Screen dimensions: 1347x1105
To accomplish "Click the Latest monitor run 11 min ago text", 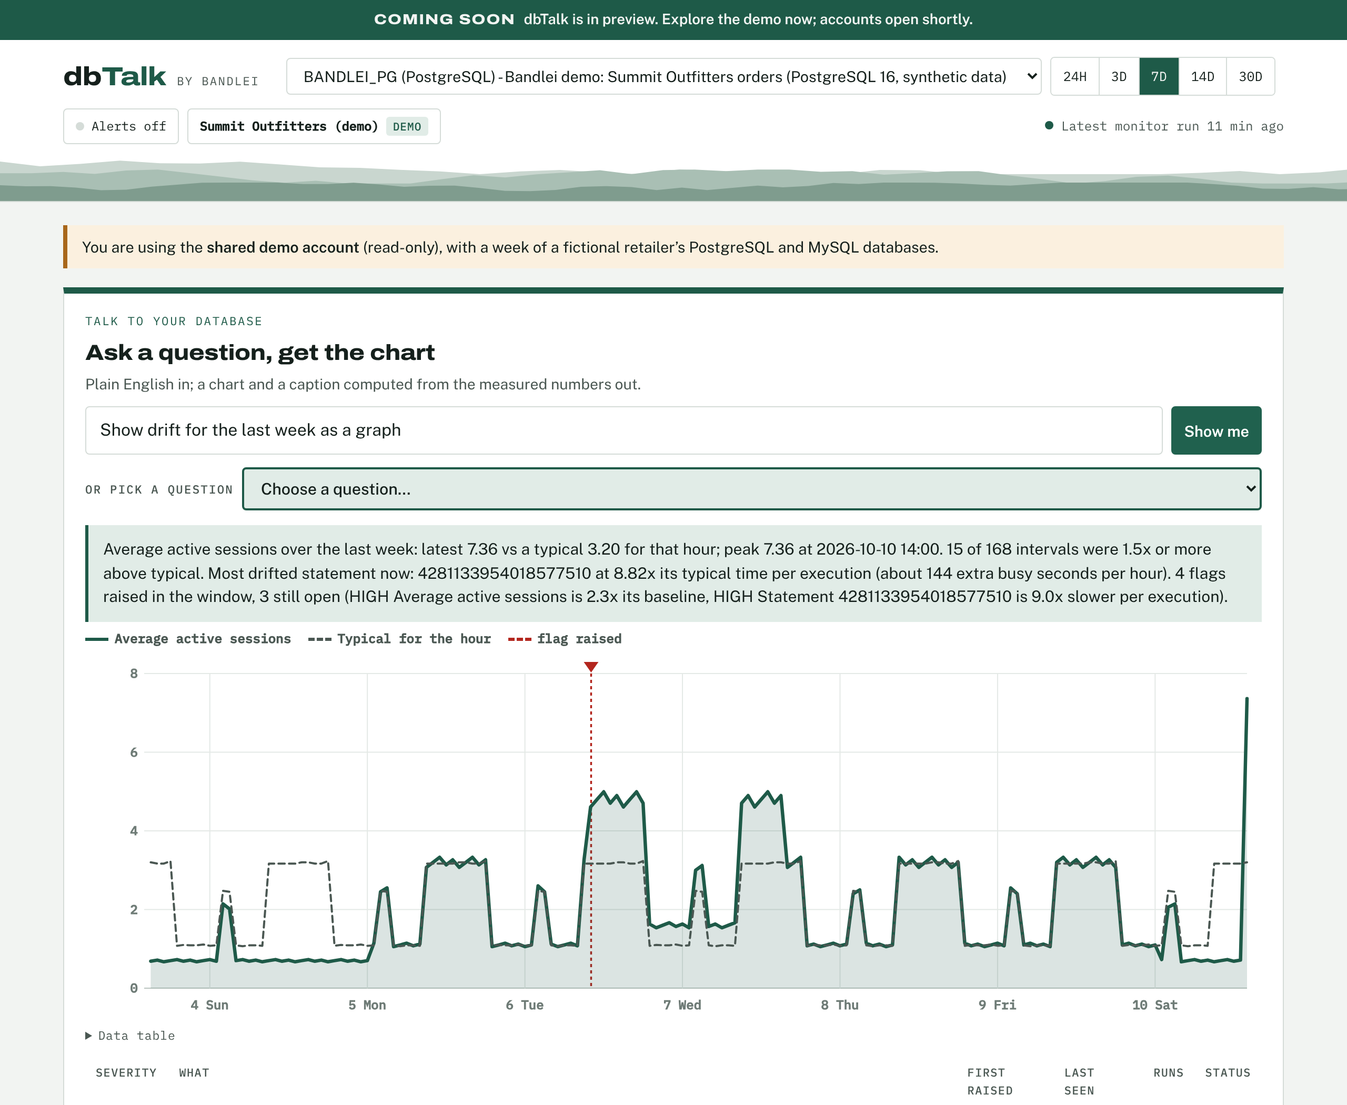I will click(x=1172, y=126).
